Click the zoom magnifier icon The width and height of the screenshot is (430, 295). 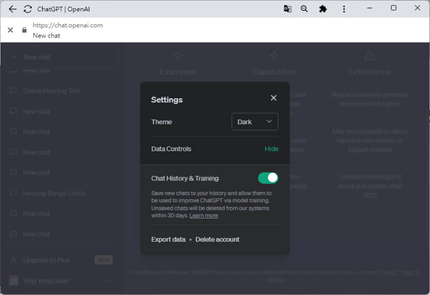pos(304,9)
